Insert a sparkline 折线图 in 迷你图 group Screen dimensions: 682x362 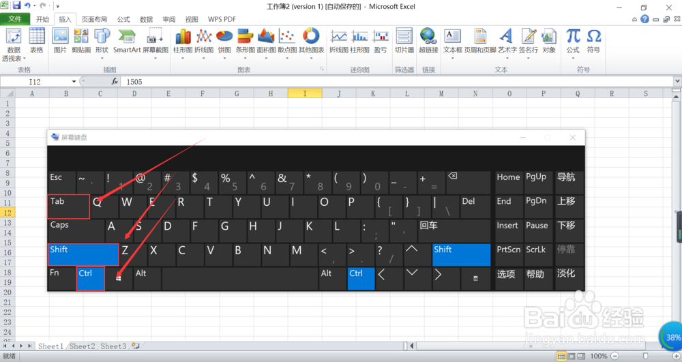point(338,42)
